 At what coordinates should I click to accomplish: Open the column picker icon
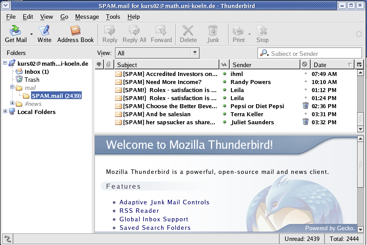(359, 64)
